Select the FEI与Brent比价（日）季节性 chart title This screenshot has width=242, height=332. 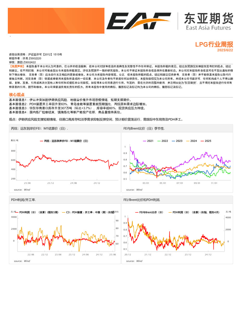point(144,129)
